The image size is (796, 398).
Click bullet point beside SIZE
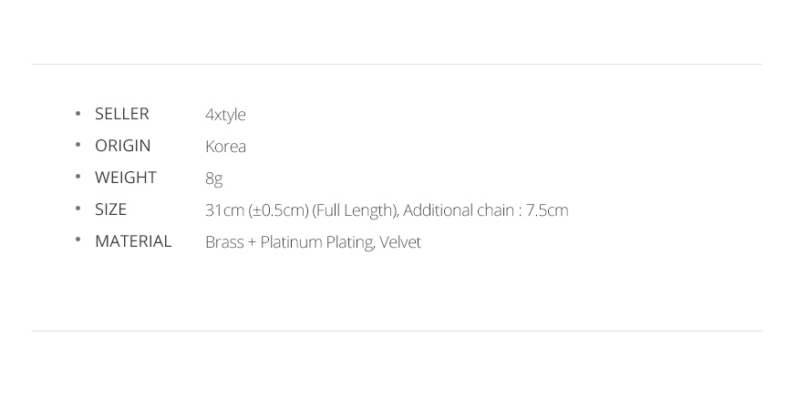[78, 209]
